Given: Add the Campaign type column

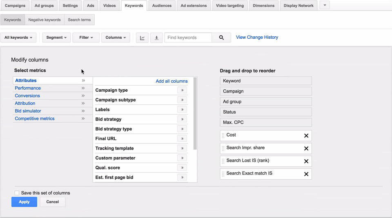Looking at the screenshot, I should (x=182, y=90).
